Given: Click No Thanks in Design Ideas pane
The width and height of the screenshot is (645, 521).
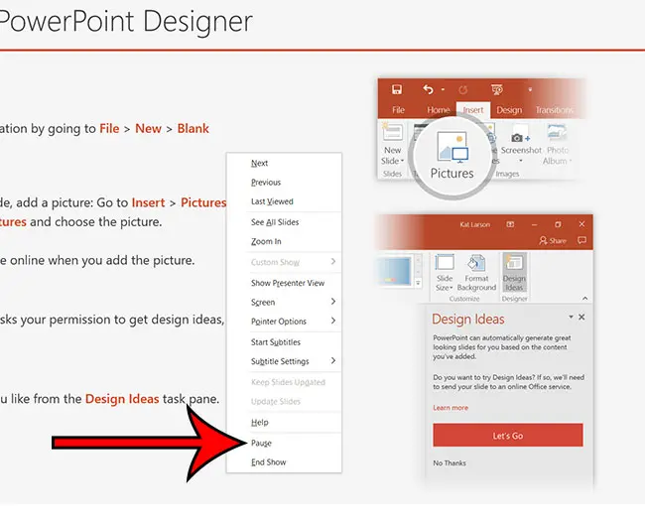Looking at the screenshot, I should 450,463.
